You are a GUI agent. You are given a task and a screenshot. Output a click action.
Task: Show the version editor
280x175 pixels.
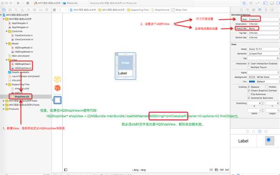(257, 3)
